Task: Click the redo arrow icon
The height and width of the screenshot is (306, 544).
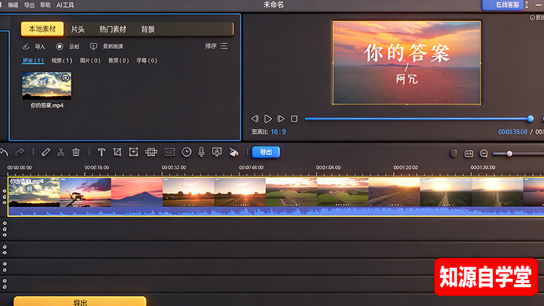Action: (20, 152)
